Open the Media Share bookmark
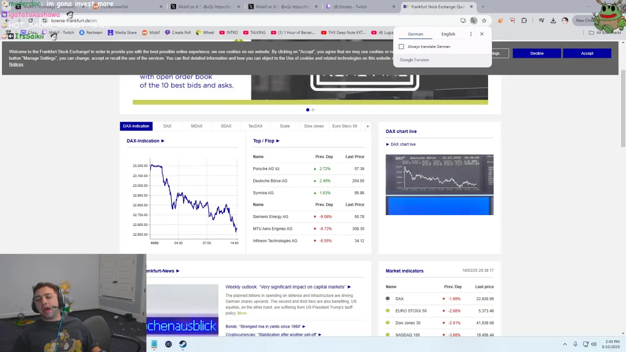626x352 pixels. pyautogui.click(x=122, y=33)
